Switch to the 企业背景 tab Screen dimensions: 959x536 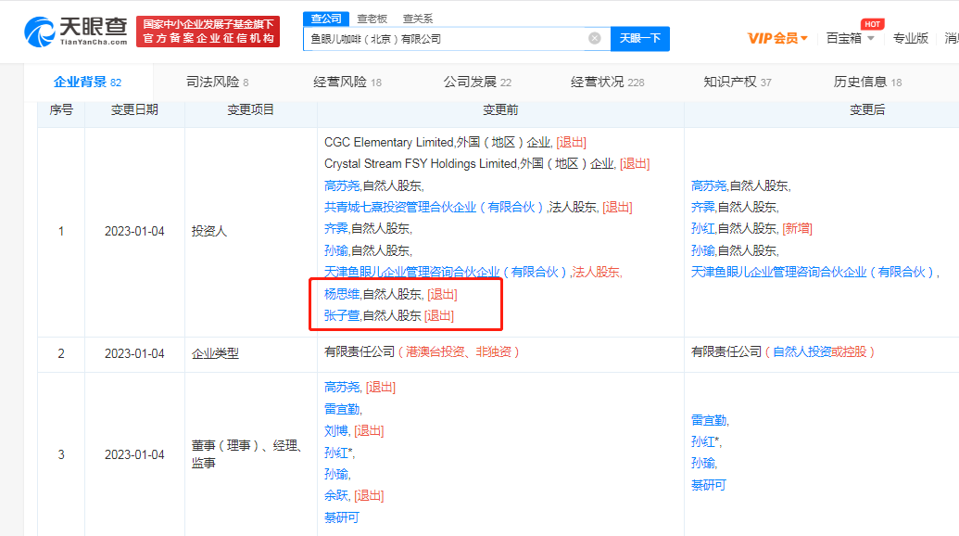[87, 82]
